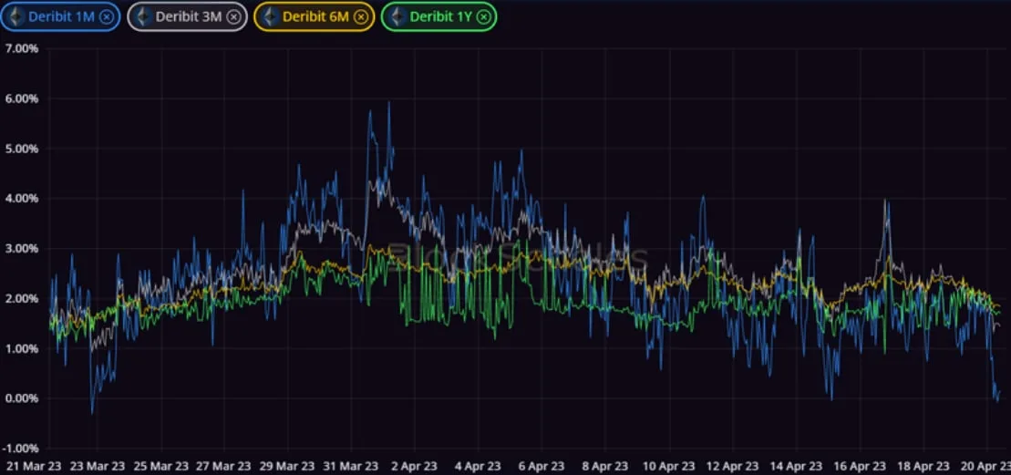Viewport: 1011px width, 475px height.
Task: Click the 12 Apr 23 date label
Action: (733, 466)
